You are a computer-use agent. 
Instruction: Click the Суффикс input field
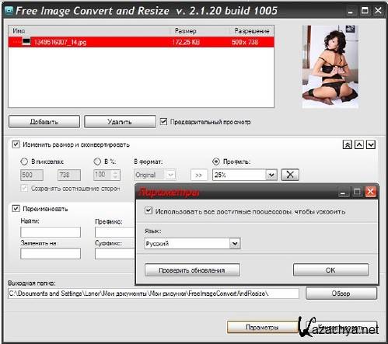click(x=115, y=254)
